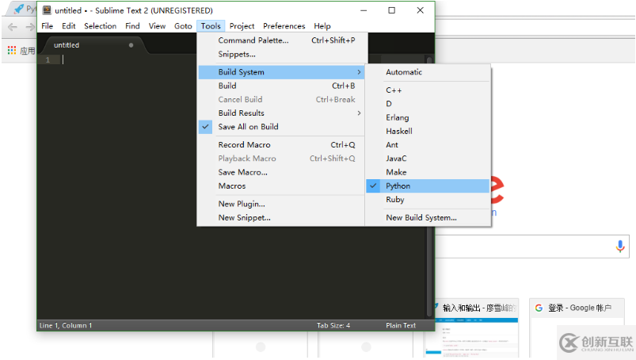
Task: Open the Project menu
Action: tap(242, 26)
